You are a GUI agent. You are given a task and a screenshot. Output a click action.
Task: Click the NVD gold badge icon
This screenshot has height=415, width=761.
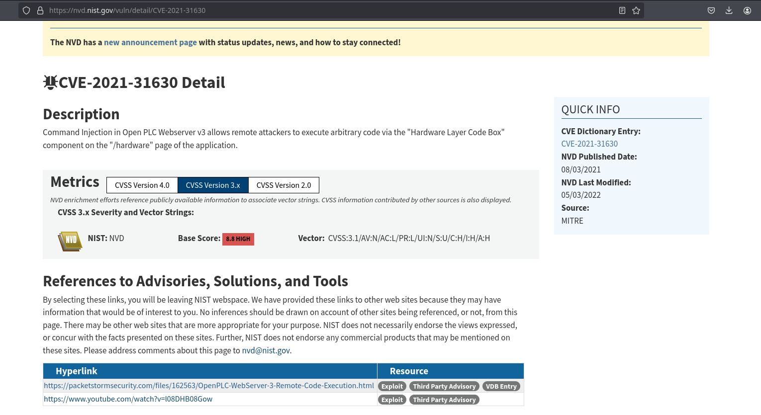[70, 241]
